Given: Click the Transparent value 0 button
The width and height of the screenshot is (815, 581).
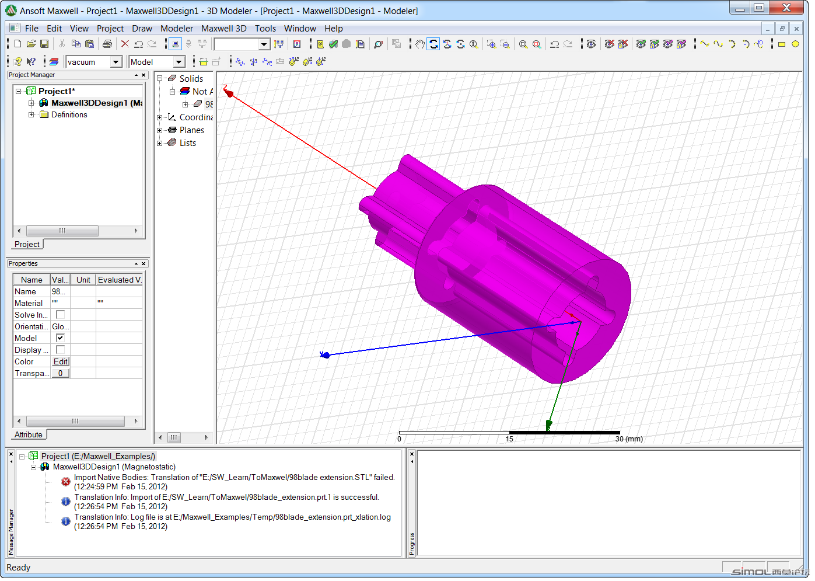Looking at the screenshot, I should pos(61,373).
